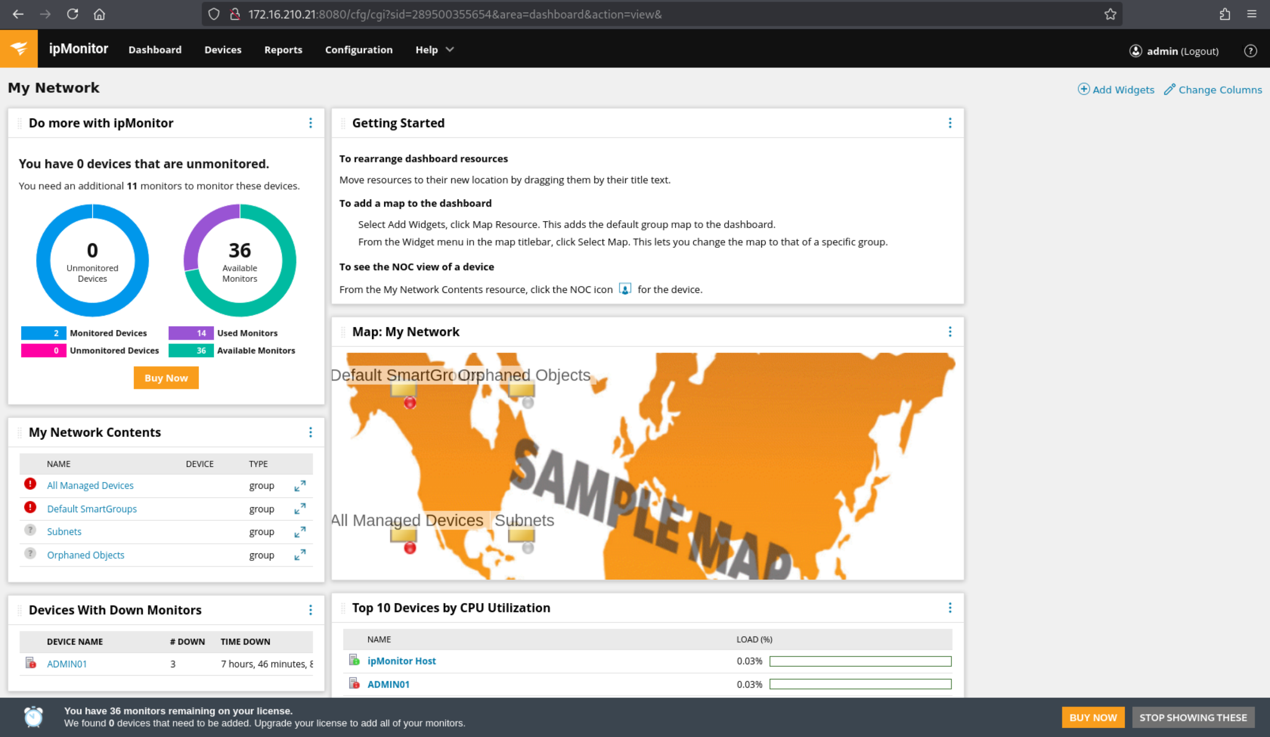Click device icon beside ipMonitor Host
This screenshot has height=737, width=1270.
click(x=354, y=660)
